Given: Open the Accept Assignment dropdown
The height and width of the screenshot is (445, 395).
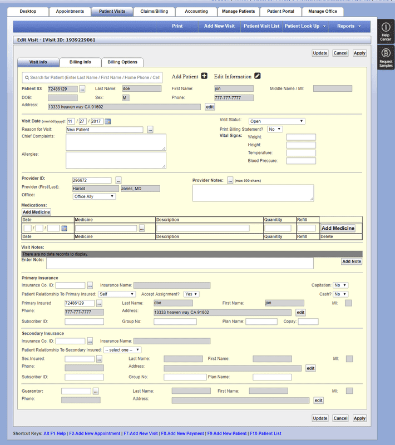Looking at the screenshot, I should coord(191,294).
